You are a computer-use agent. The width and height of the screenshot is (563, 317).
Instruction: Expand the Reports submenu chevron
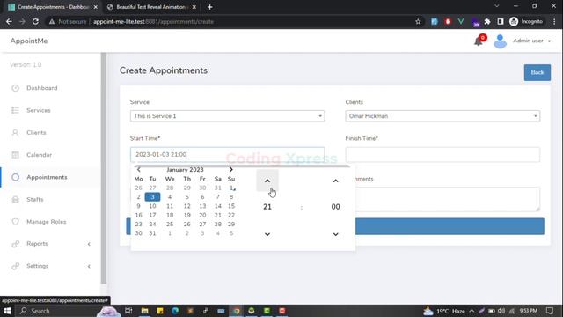89,244
